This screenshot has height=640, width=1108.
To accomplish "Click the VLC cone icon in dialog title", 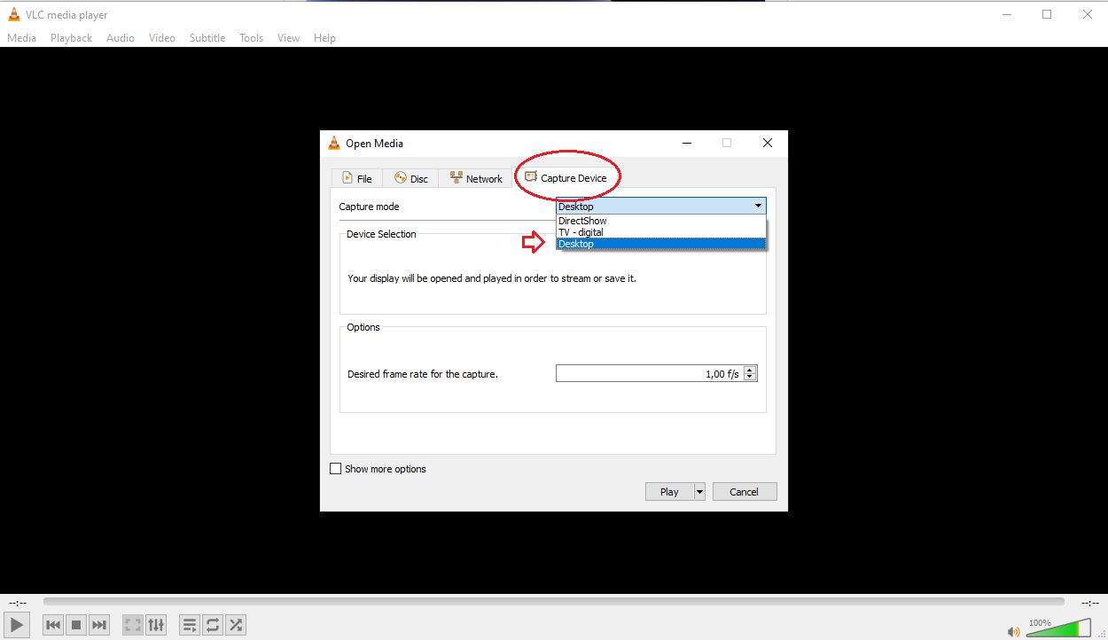I will coord(334,143).
